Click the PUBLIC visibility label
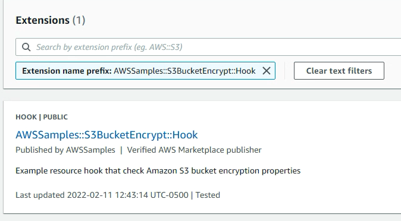This screenshot has width=401, height=221. [55, 117]
